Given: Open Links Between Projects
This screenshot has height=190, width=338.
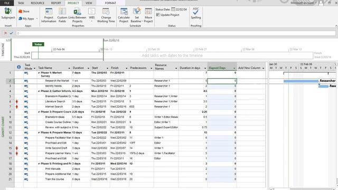Looking at the screenshot, I should [77, 15].
